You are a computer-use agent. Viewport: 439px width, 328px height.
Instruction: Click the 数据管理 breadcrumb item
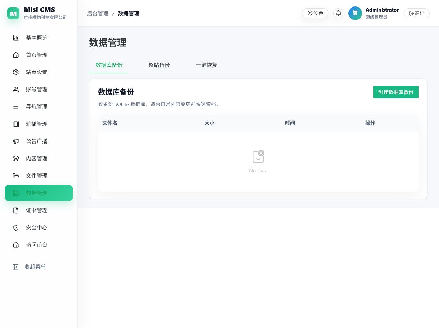[x=129, y=14]
